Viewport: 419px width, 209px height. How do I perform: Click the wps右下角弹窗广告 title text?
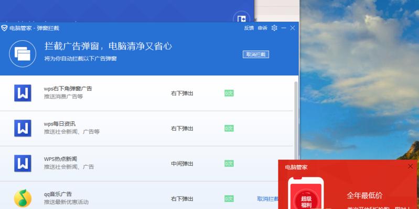coord(68,89)
